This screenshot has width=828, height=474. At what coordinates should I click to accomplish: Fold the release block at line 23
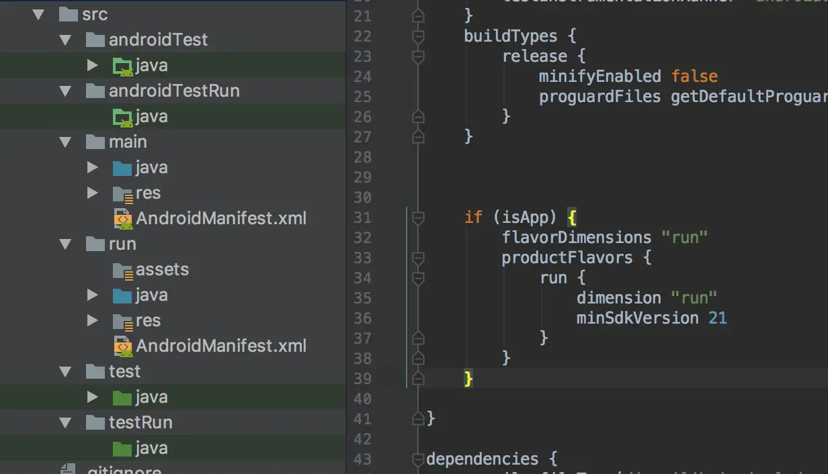418,56
